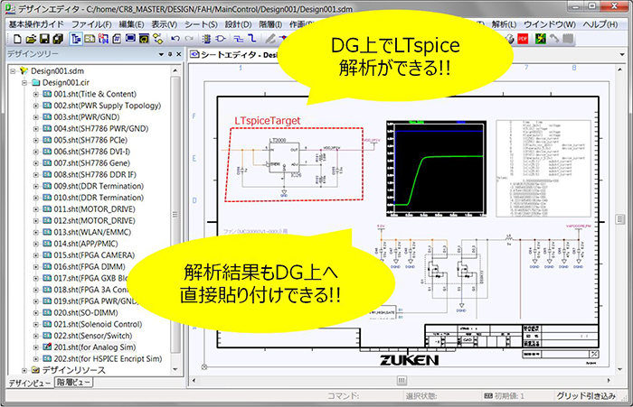Expand 005.sht(SH7786 PCIe) node

click(x=35, y=140)
